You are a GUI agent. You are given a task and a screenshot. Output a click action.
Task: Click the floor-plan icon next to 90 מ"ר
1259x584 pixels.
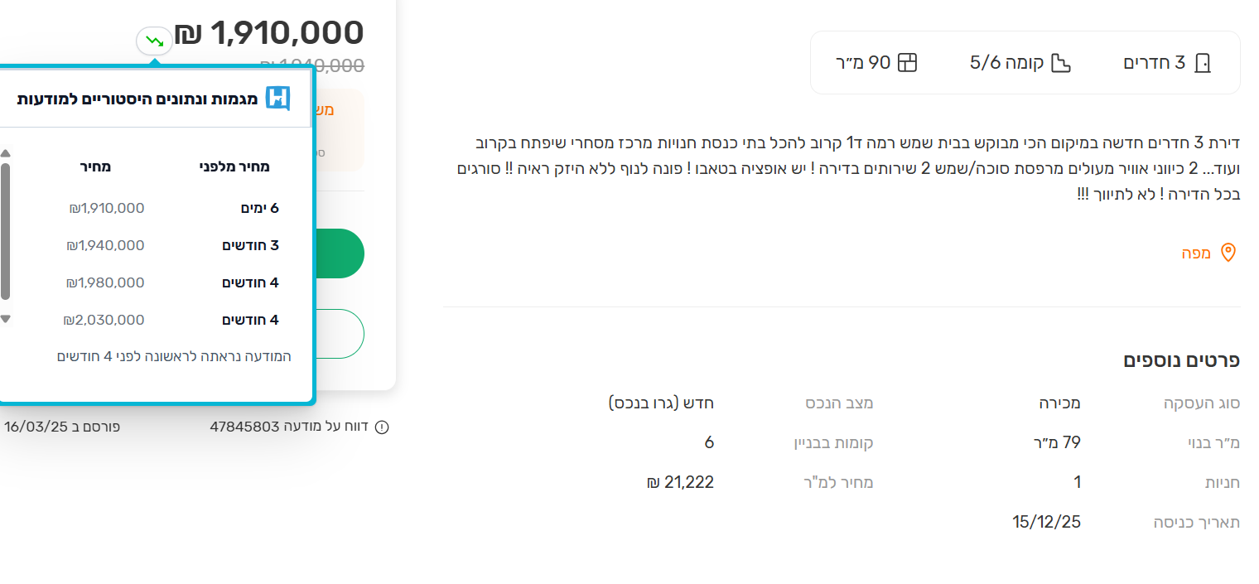908,63
